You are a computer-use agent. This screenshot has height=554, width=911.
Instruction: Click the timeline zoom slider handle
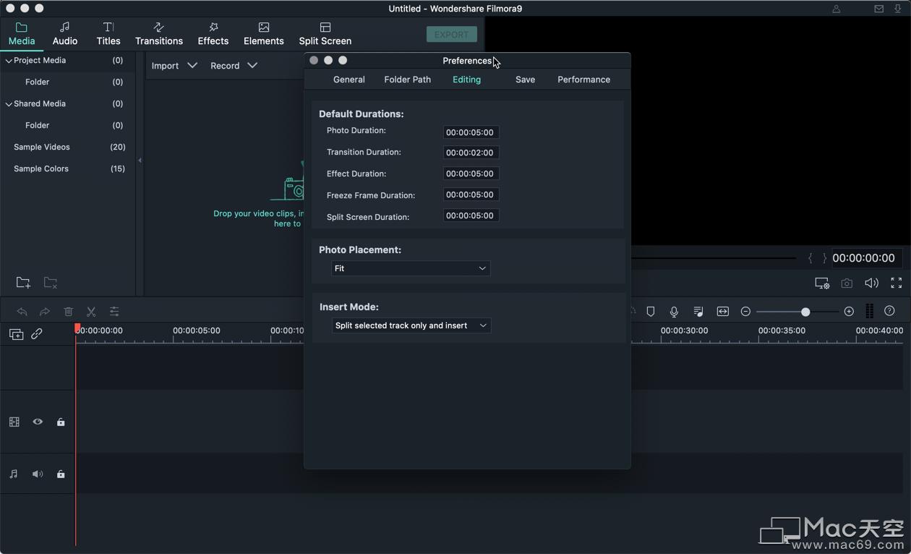tap(805, 312)
